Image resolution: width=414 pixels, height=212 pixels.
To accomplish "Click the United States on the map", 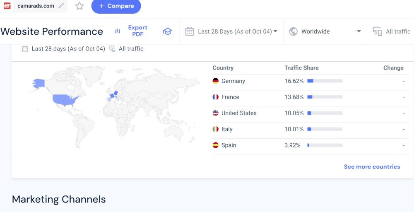I will click(x=65, y=100).
